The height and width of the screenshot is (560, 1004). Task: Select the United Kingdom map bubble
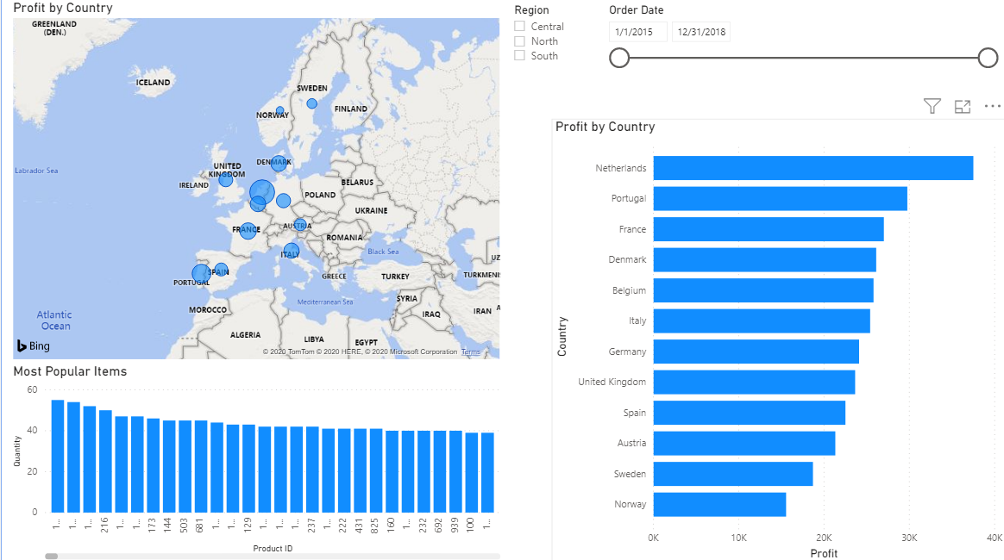[x=225, y=180]
